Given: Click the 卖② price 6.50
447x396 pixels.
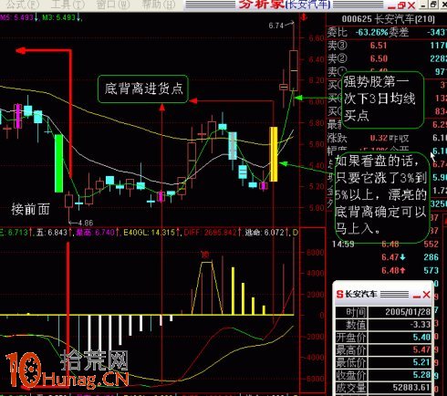Looking at the screenshot, I should point(379,58).
